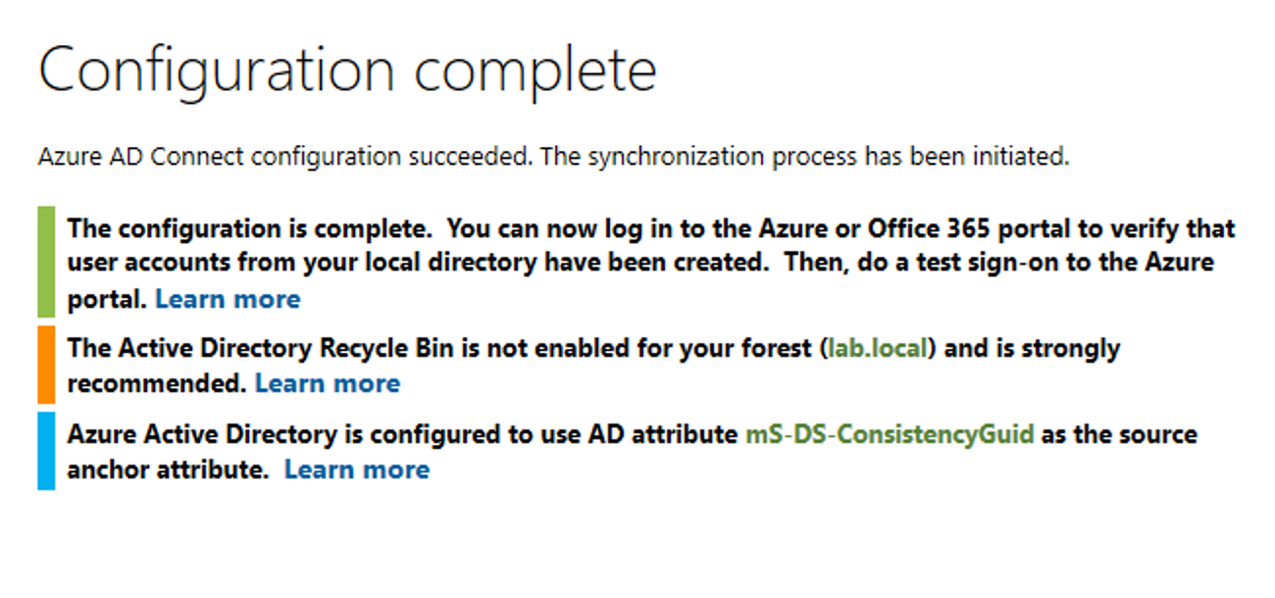Open Learn more link after test sign-on message
Viewport: 1275px width, 598px height.
pos(228,299)
